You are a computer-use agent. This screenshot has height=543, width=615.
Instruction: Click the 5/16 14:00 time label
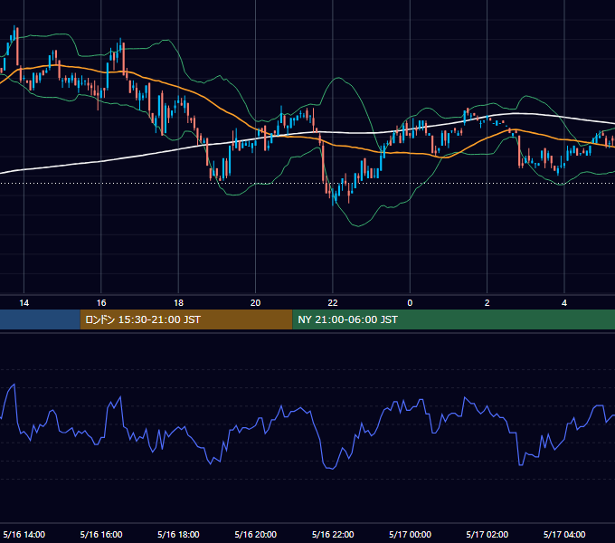pos(24,534)
